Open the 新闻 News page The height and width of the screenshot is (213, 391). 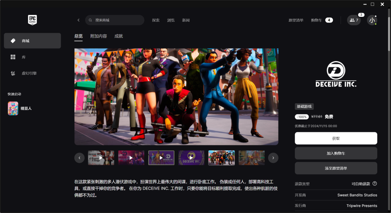click(x=186, y=20)
